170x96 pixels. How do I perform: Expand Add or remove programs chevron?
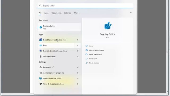[78, 73]
